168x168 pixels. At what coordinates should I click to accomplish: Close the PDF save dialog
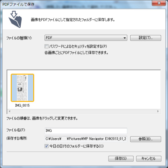tap(159, 3)
